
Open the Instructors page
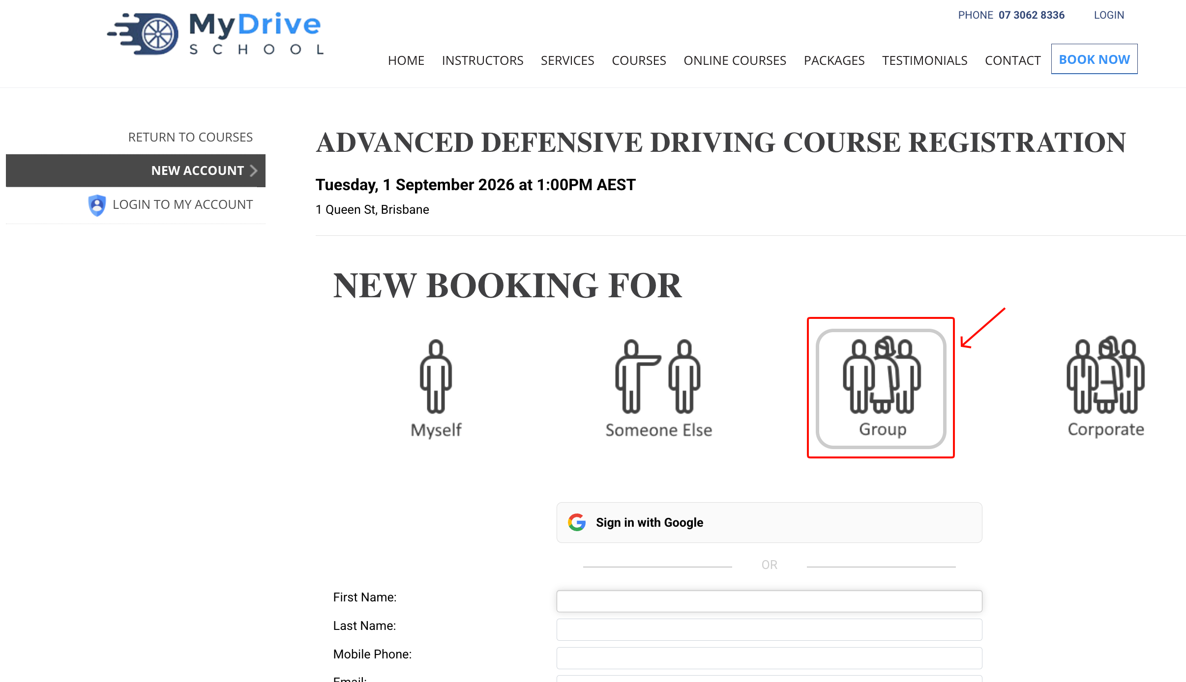[482, 60]
